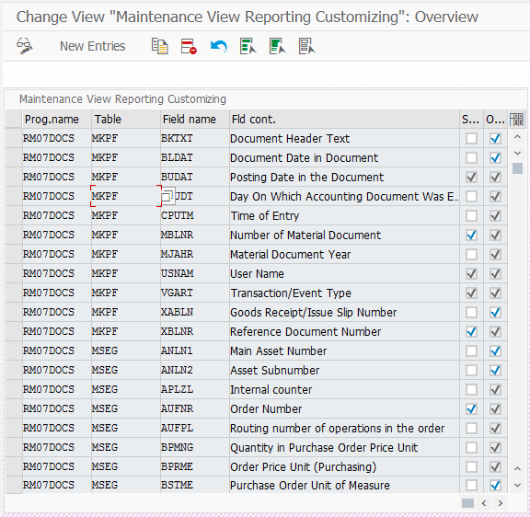Viewport: 530px width, 517px height.
Task: Click the Delete entry icon
Action: click(x=189, y=46)
